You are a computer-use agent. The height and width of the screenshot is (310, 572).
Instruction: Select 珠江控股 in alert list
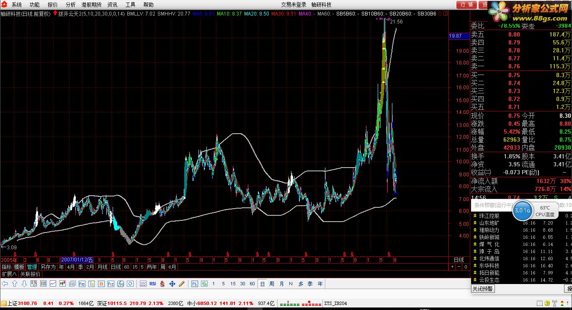pyautogui.click(x=489, y=216)
